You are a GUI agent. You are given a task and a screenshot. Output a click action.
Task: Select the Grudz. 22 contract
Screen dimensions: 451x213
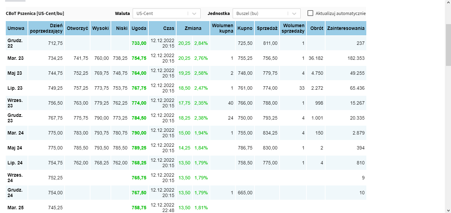tap(15, 43)
